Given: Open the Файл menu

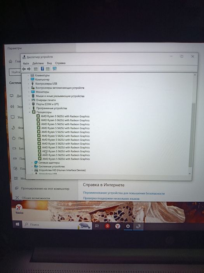Looking at the screenshot, I should click(26, 64).
